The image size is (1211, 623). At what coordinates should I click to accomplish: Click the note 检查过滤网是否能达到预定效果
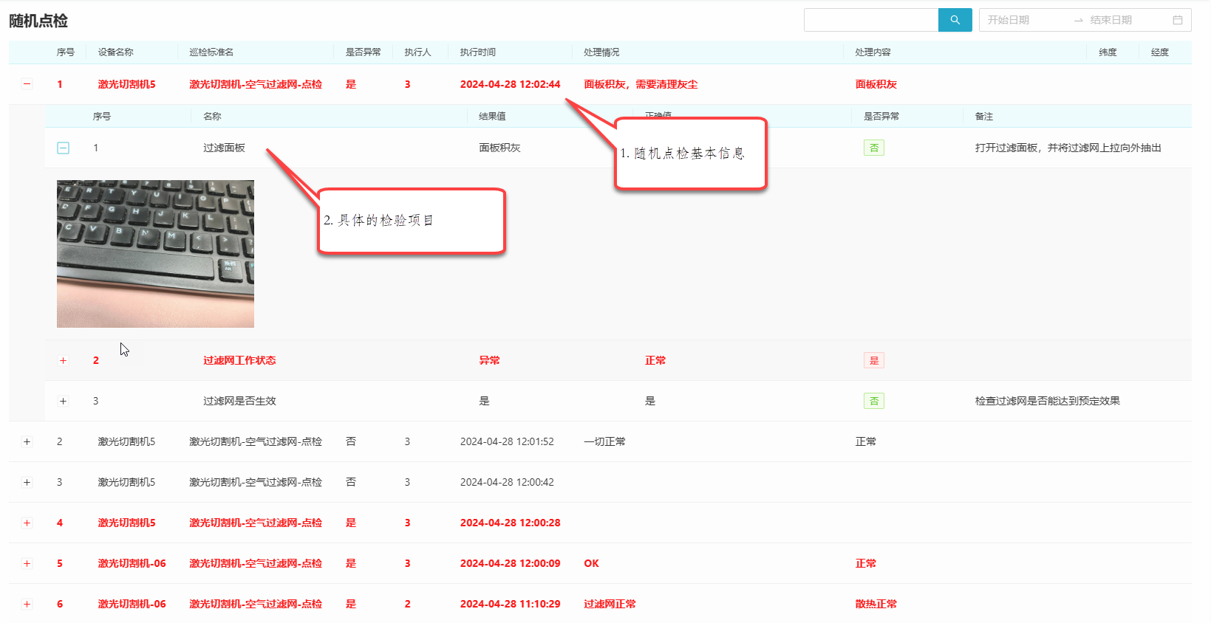click(x=1047, y=401)
